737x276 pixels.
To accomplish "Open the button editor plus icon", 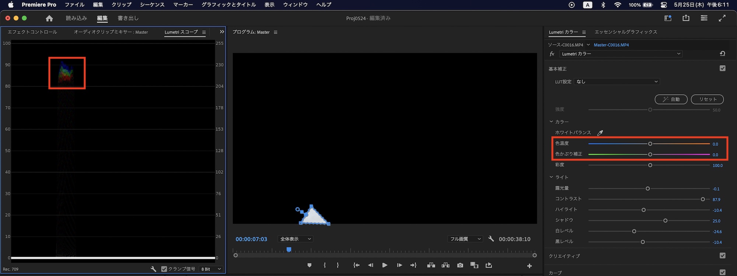I will (x=529, y=266).
